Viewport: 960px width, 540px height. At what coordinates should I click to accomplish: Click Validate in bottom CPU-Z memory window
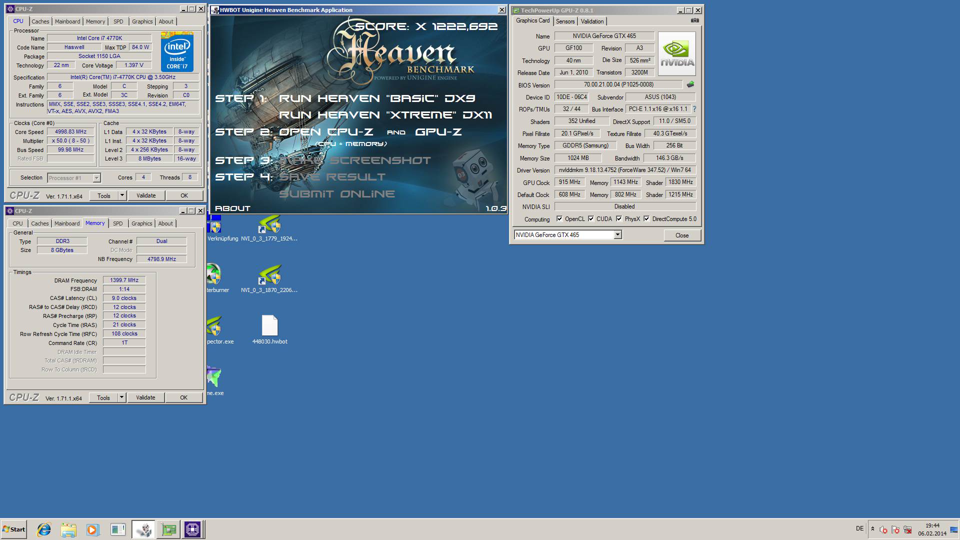pos(145,397)
